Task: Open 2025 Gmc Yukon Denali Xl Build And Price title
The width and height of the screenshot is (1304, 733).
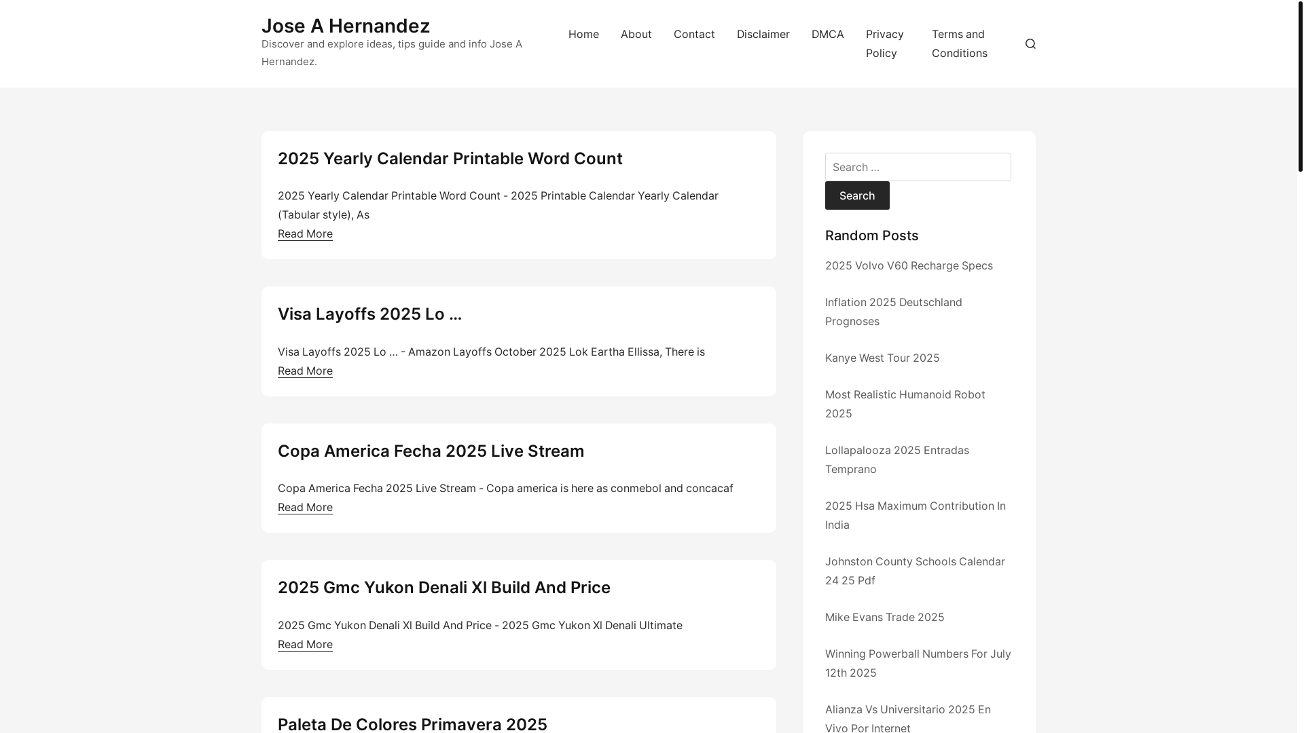Action: pyautogui.click(x=443, y=587)
